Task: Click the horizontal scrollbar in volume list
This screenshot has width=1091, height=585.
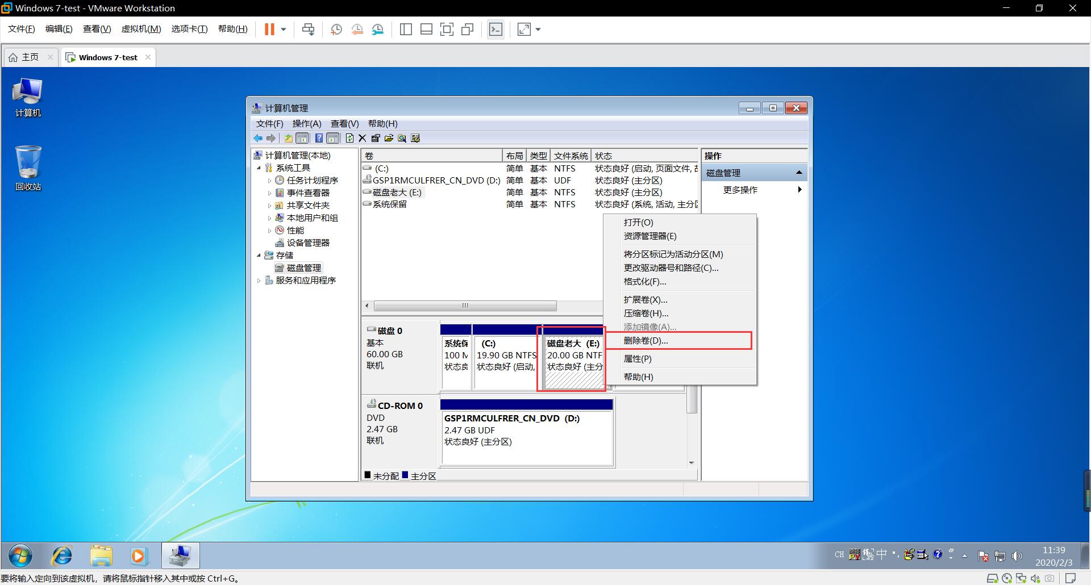Action: 465,306
